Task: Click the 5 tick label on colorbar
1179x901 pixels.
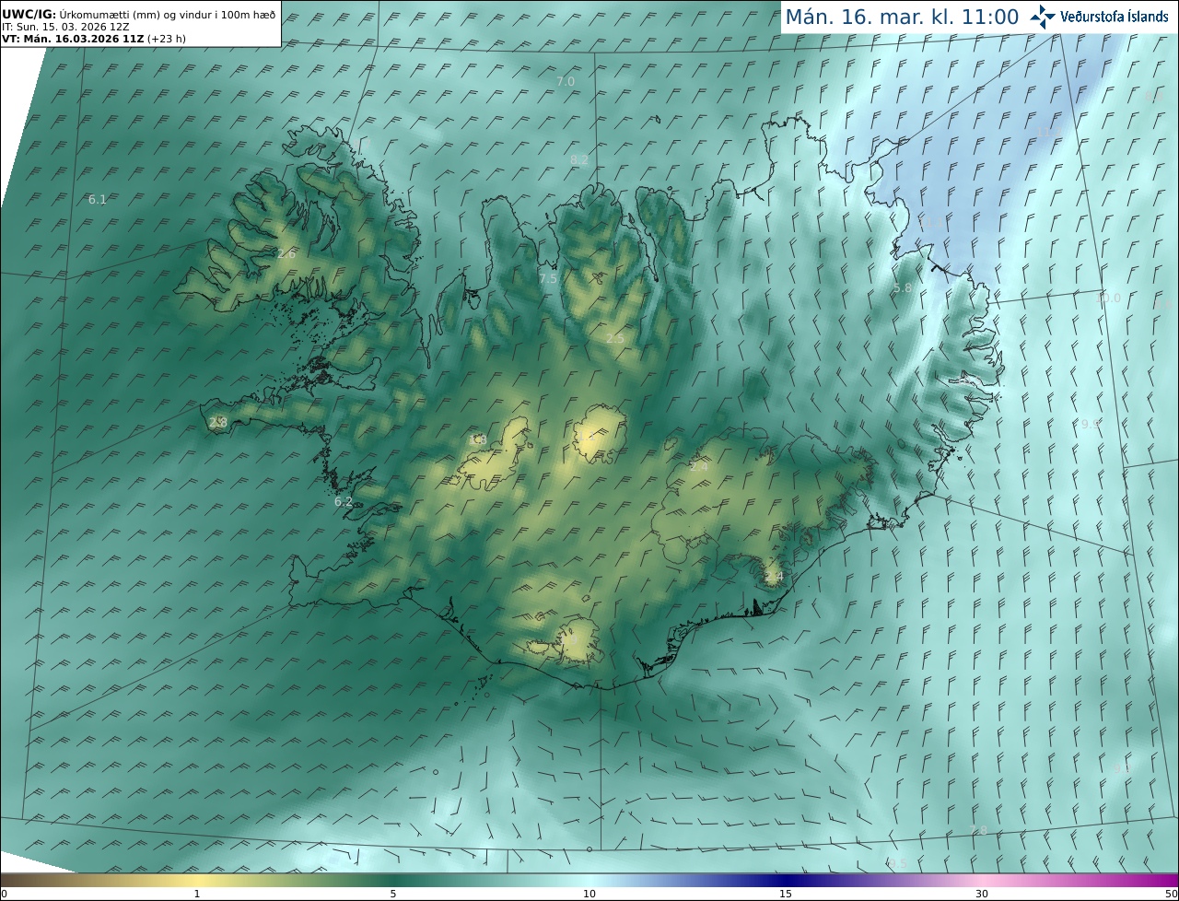Action: tap(393, 894)
